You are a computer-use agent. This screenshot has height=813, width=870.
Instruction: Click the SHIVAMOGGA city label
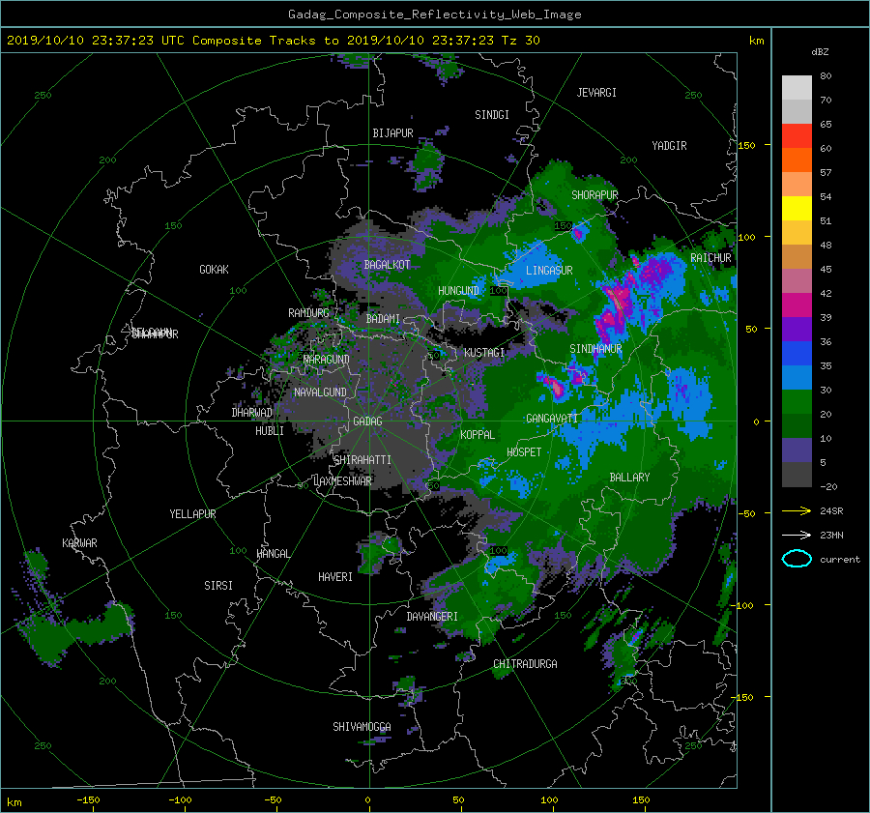click(362, 727)
